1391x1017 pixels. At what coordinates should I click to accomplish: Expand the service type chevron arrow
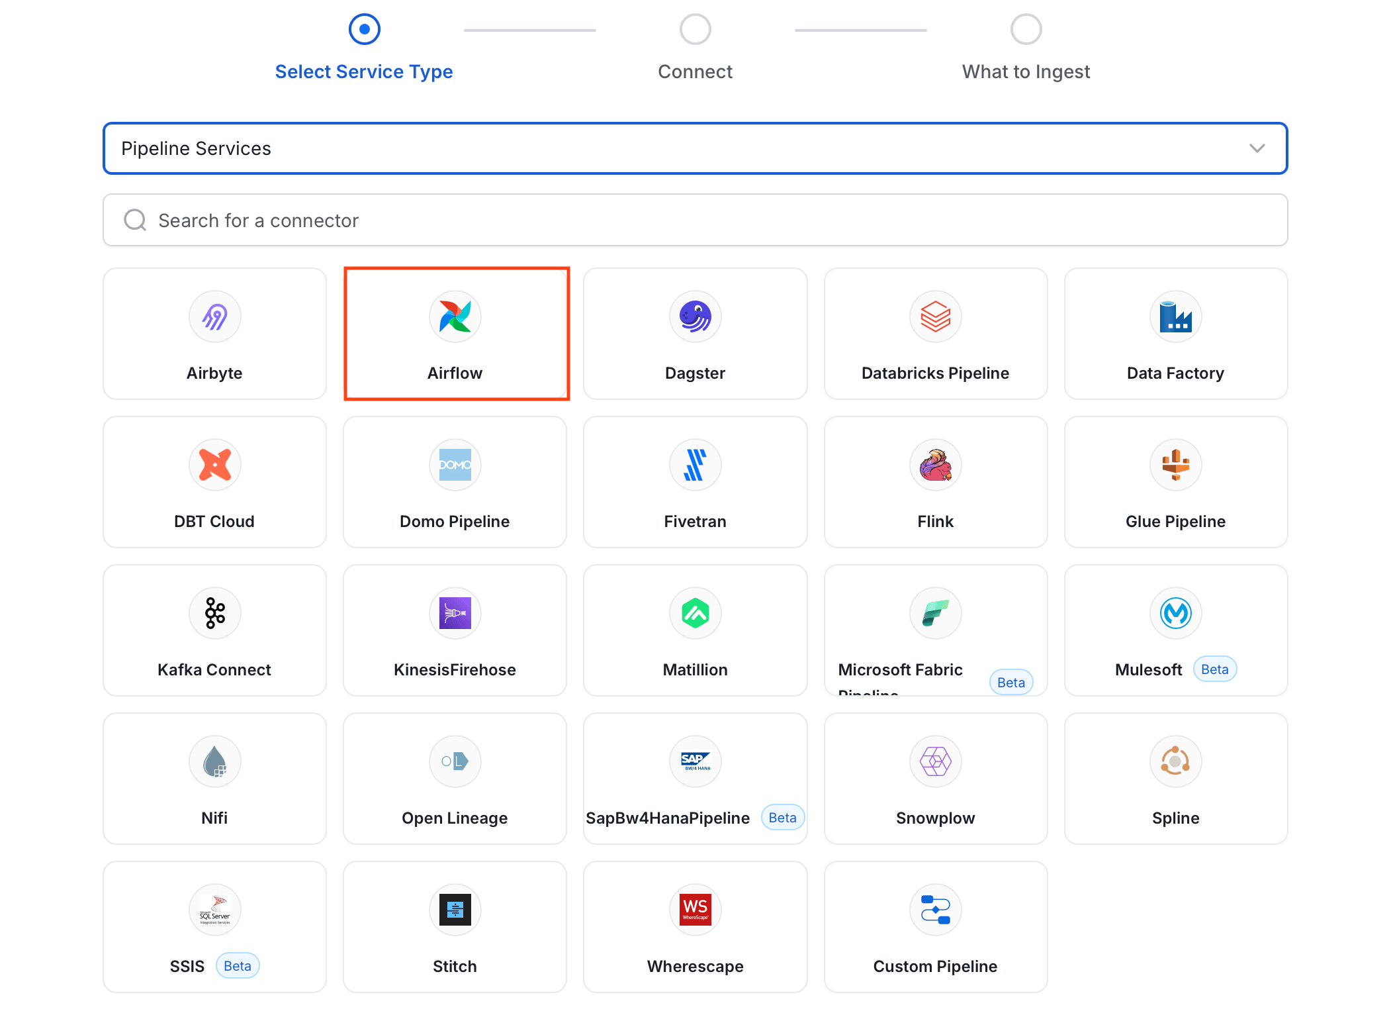1257,148
